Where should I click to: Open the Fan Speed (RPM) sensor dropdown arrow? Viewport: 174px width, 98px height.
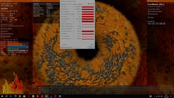click(x=73, y=19)
